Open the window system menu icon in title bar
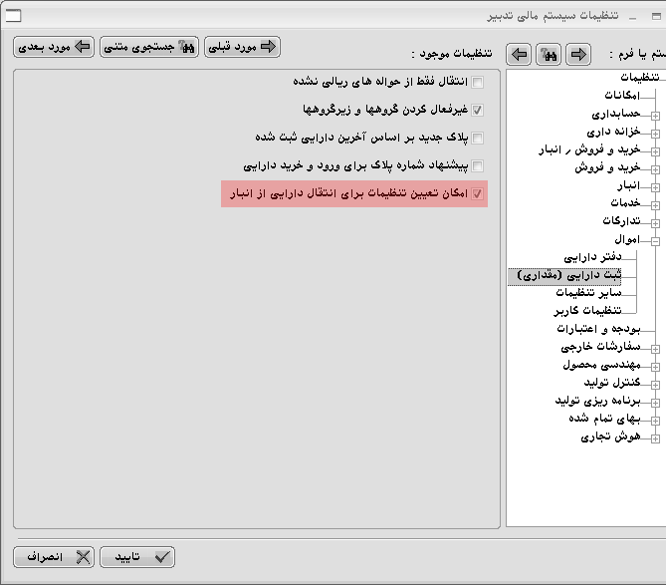666x585 pixels. coord(14,14)
